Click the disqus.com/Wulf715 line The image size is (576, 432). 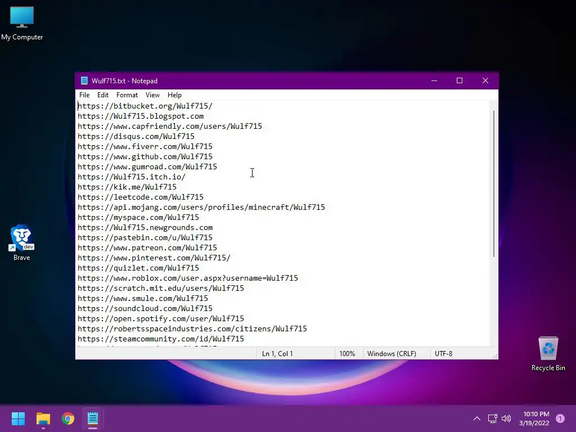(x=136, y=136)
